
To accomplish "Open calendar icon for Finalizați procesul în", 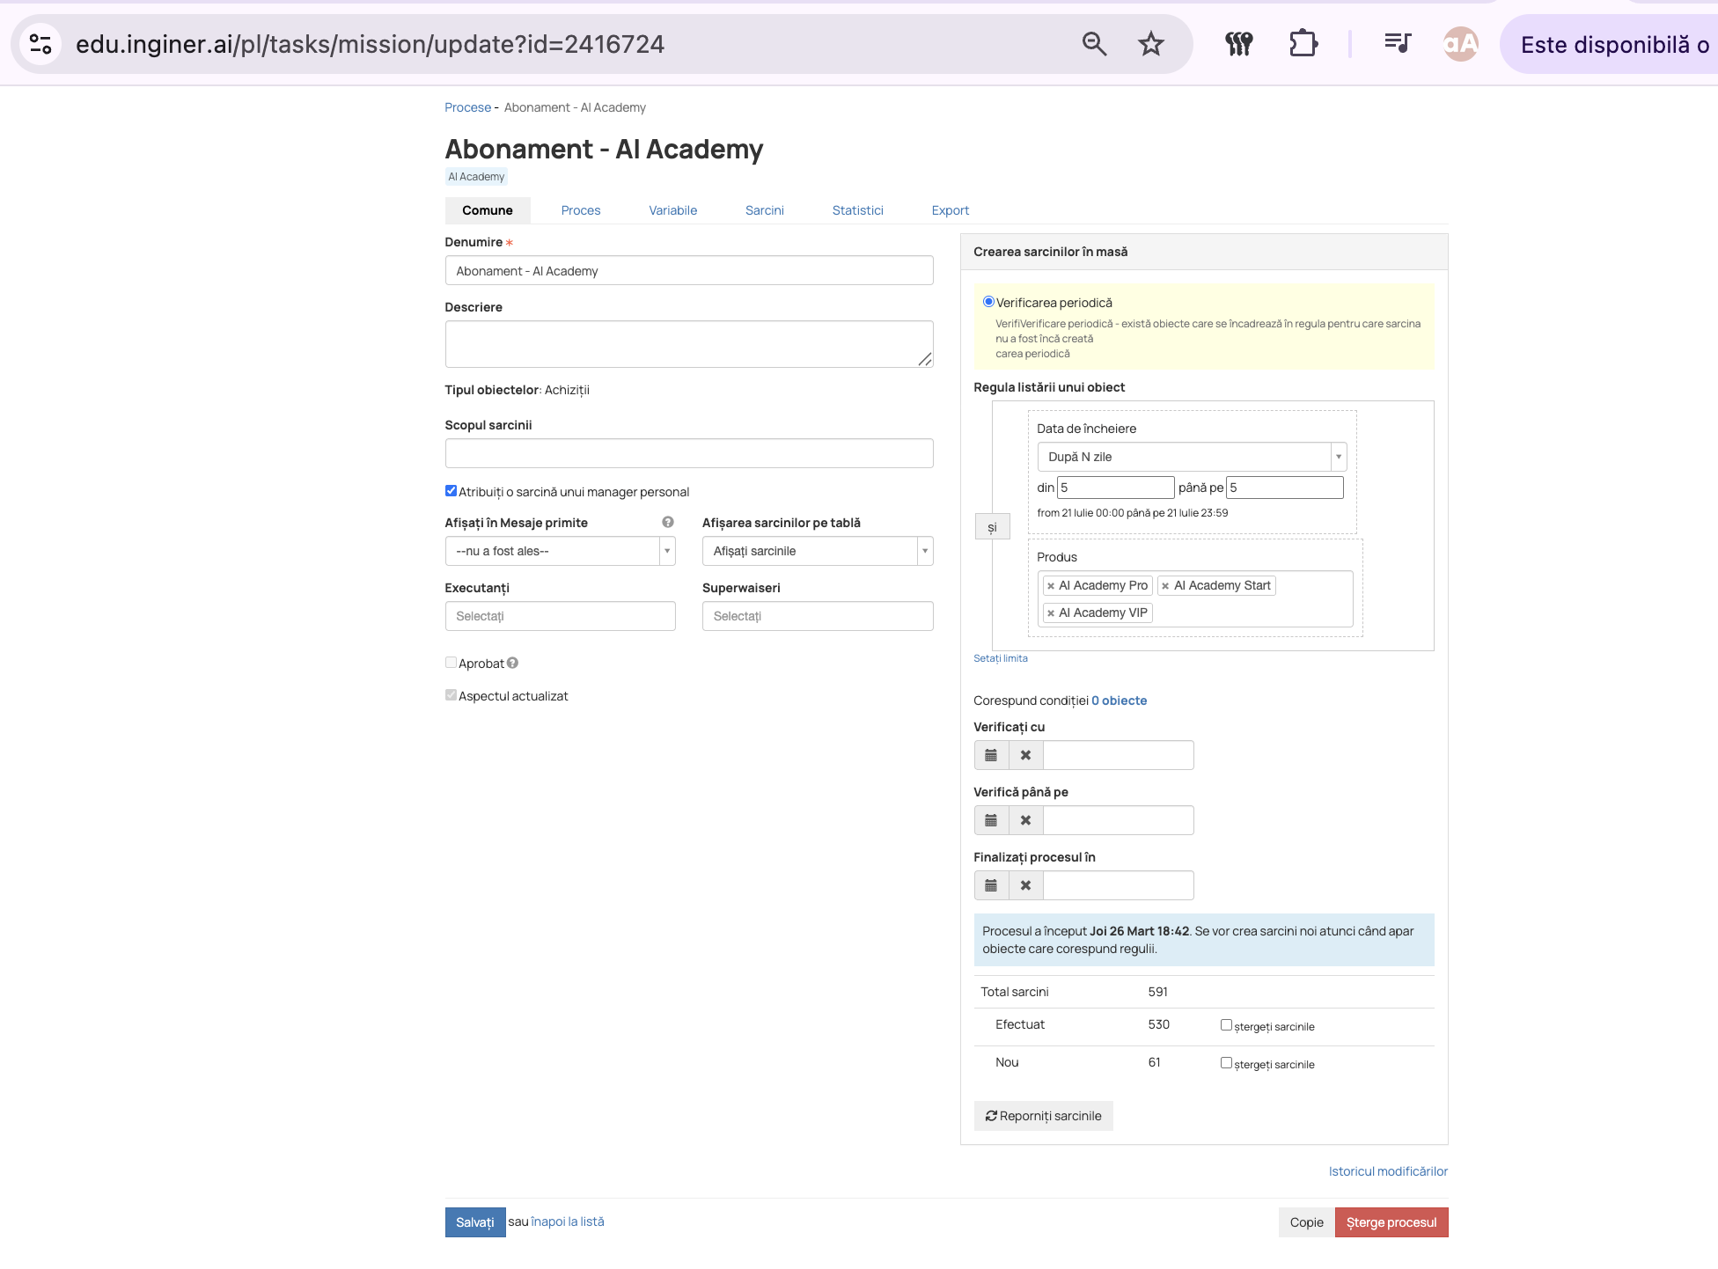I will pyautogui.click(x=991, y=885).
